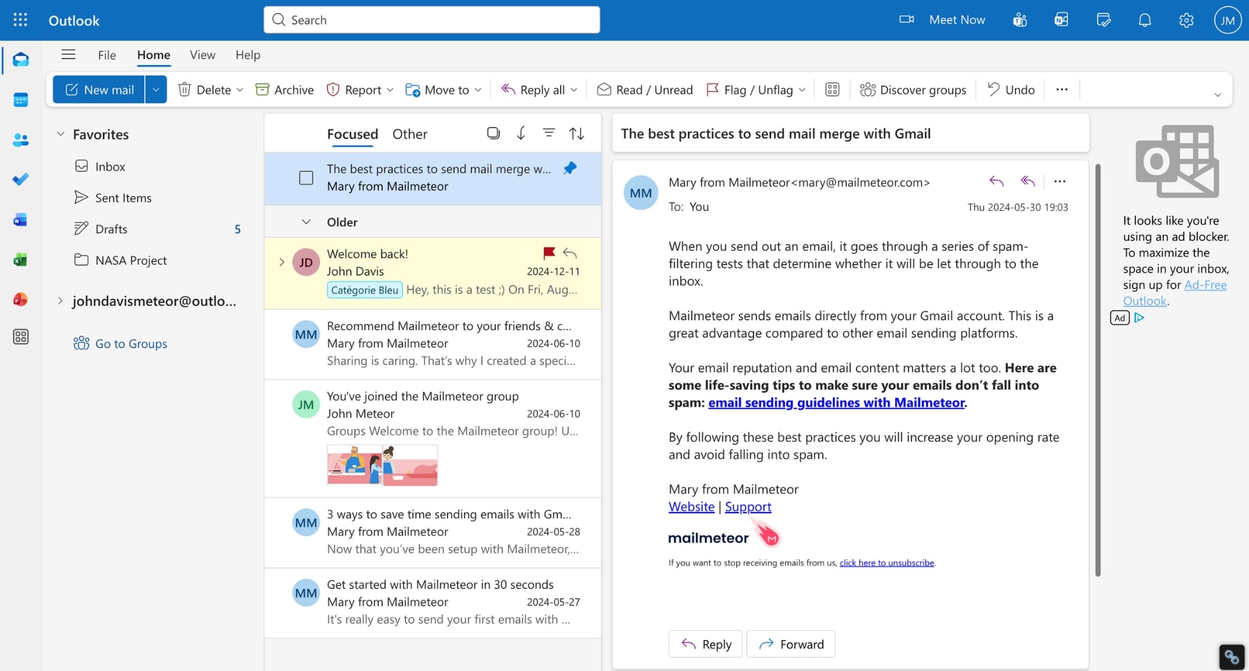Toggle the flag on John Davis's Welcome back email
The width and height of the screenshot is (1249, 671).
(x=548, y=253)
